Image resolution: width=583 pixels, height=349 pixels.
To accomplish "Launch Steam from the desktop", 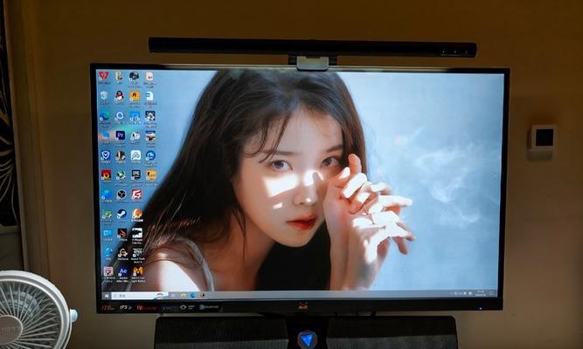I will [121, 214].
